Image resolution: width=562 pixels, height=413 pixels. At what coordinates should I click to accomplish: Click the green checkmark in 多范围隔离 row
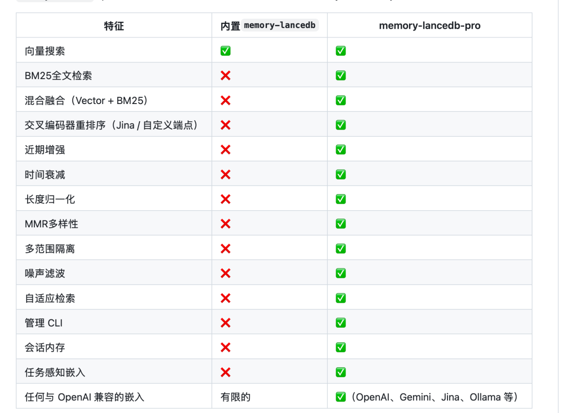341,249
